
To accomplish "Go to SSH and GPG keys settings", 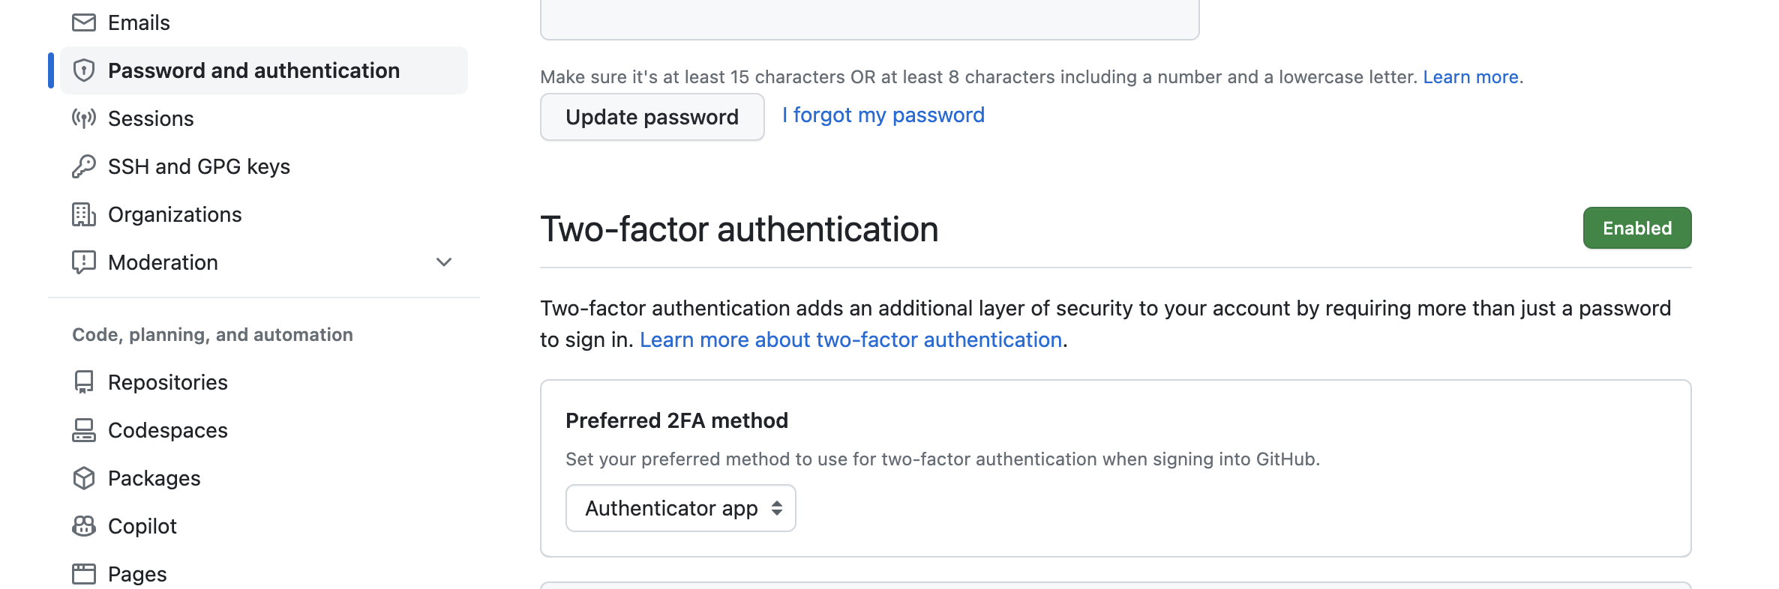I will pyautogui.click(x=199, y=166).
